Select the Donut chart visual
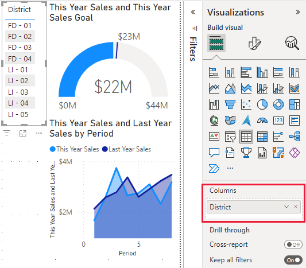Viewport: 306px width, 268px height. pos(278,104)
